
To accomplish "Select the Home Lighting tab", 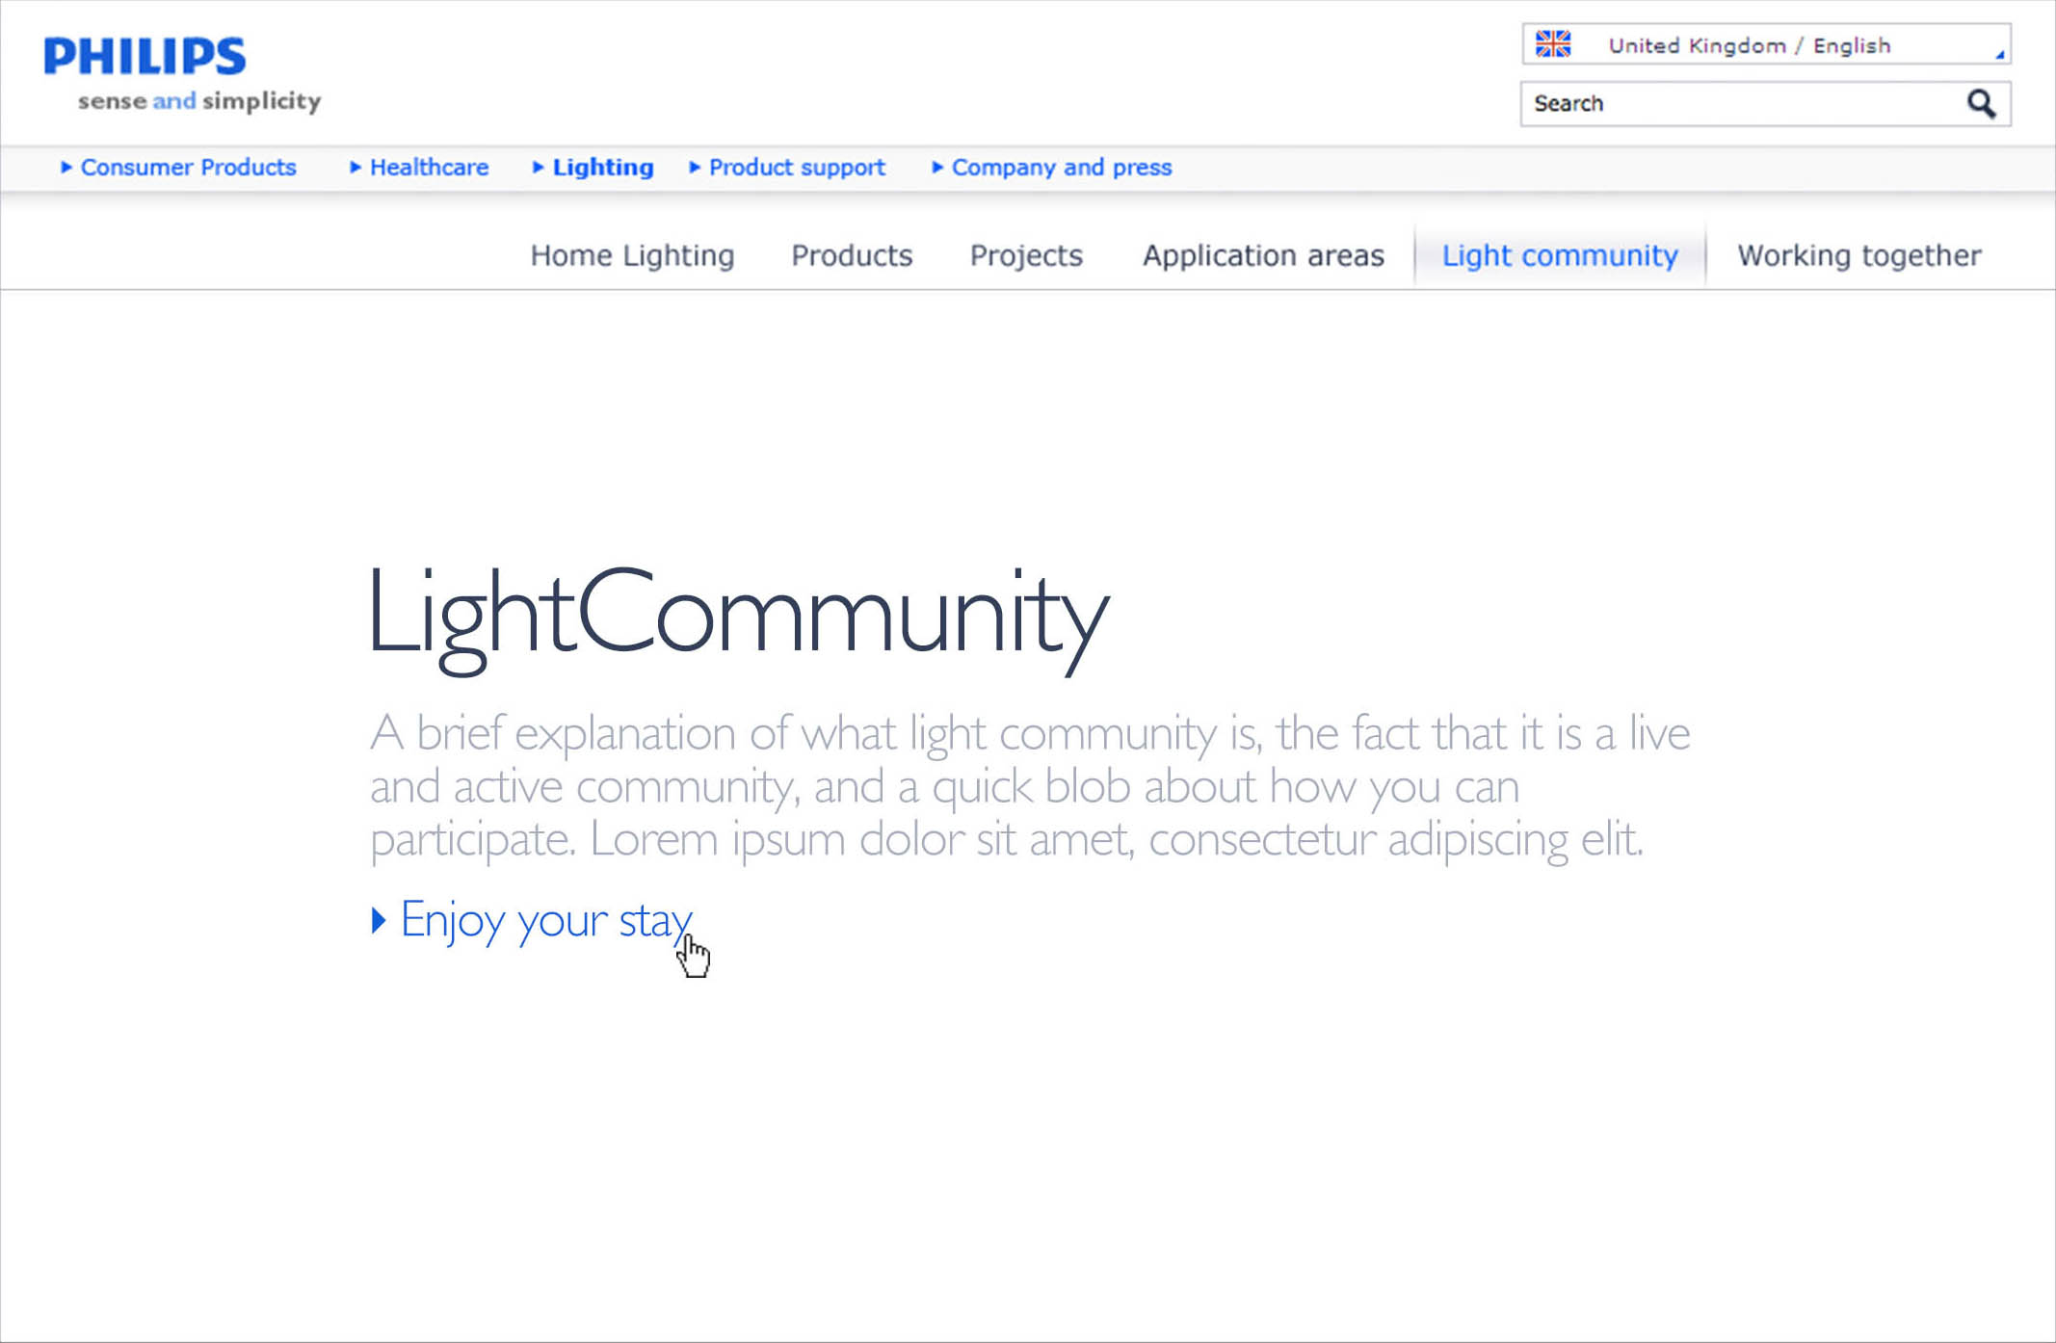I will pyautogui.click(x=632, y=255).
